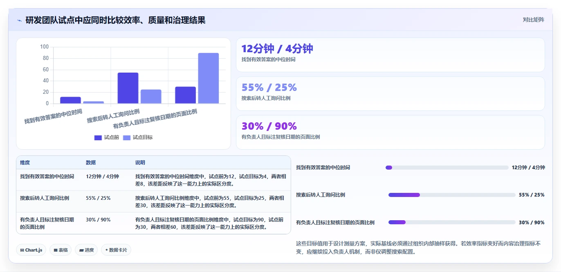Click table row label 有负责人且标注复核日期的页面比例

[x=47, y=223]
